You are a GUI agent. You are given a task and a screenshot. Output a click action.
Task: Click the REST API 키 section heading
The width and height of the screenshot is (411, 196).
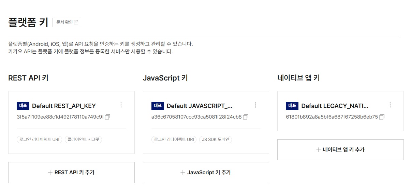[28, 78]
